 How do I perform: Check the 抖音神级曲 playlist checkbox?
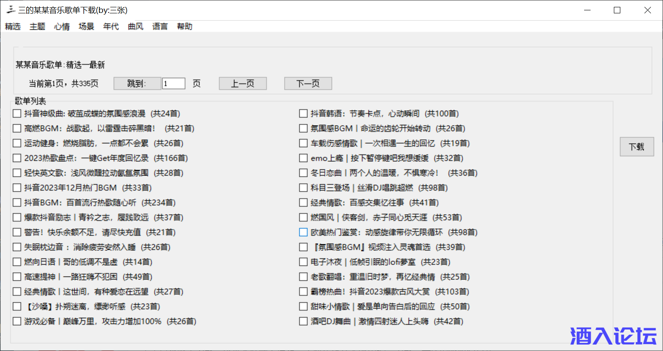[x=17, y=114]
